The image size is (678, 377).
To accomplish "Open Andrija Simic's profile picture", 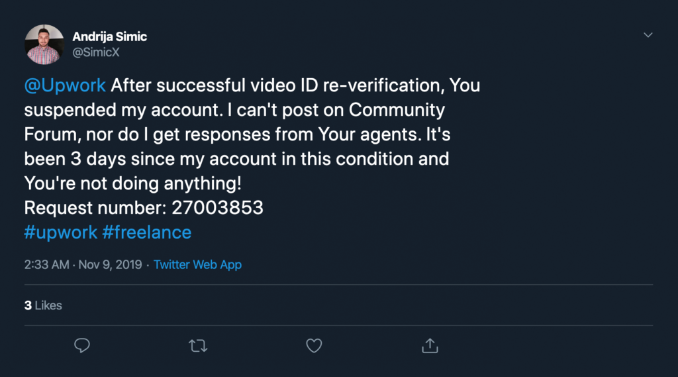I will click(x=44, y=44).
